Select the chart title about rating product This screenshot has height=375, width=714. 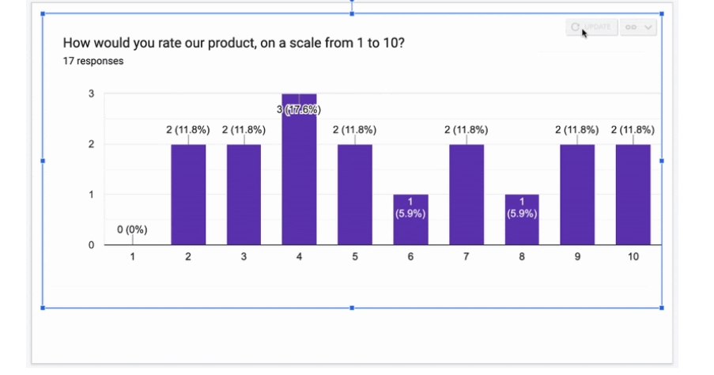click(234, 43)
